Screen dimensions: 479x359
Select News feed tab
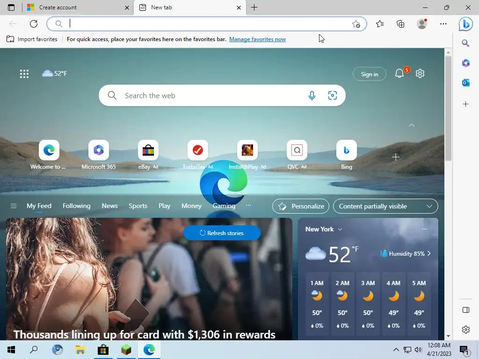click(109, 206)
